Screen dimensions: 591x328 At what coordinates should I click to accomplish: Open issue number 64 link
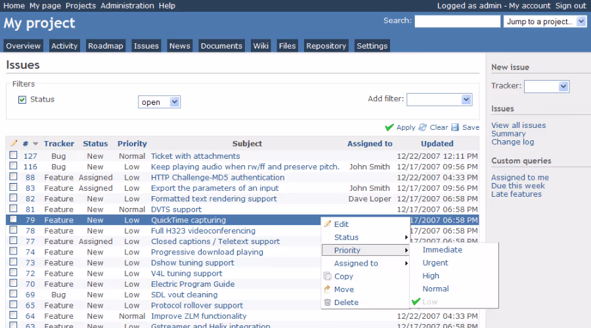30,316
